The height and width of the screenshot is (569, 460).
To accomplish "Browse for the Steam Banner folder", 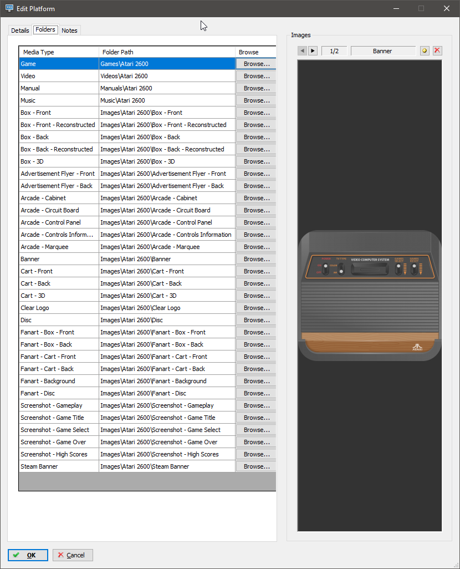I will 255,466.
